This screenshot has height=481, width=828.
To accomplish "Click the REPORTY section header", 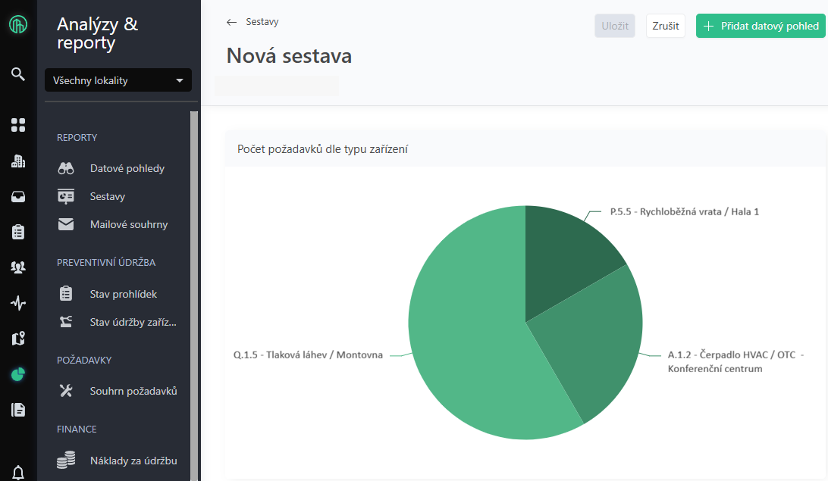I will [x=77, y=138].
